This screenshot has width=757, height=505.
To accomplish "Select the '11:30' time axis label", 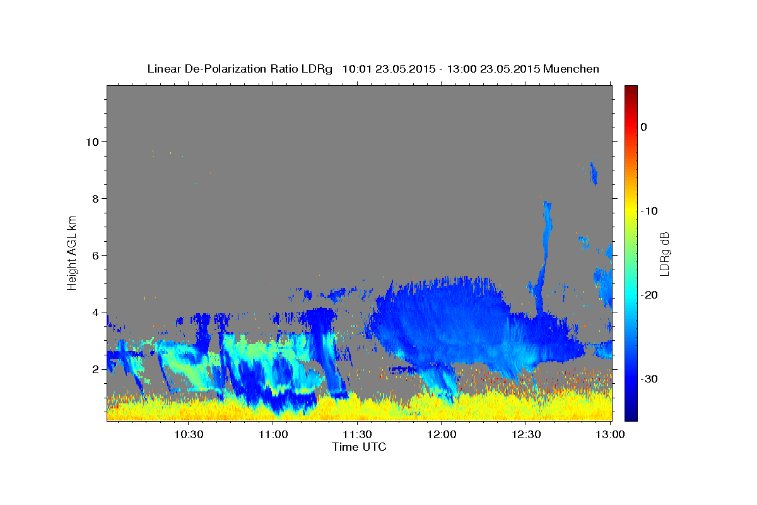I will tap(357, 434).
